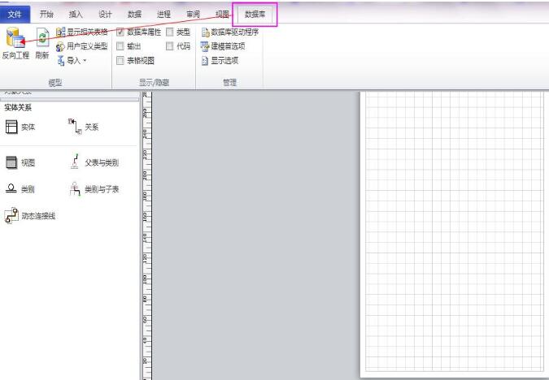The width and height of the screenshot is (549, 380).
Task: Select the 数据库 ribbon tab
Action: tap(255, 15)
